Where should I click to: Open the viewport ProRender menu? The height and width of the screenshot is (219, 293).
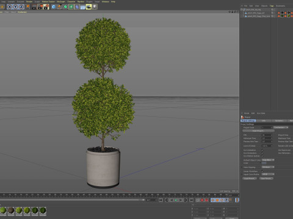[x=22, y=12]
